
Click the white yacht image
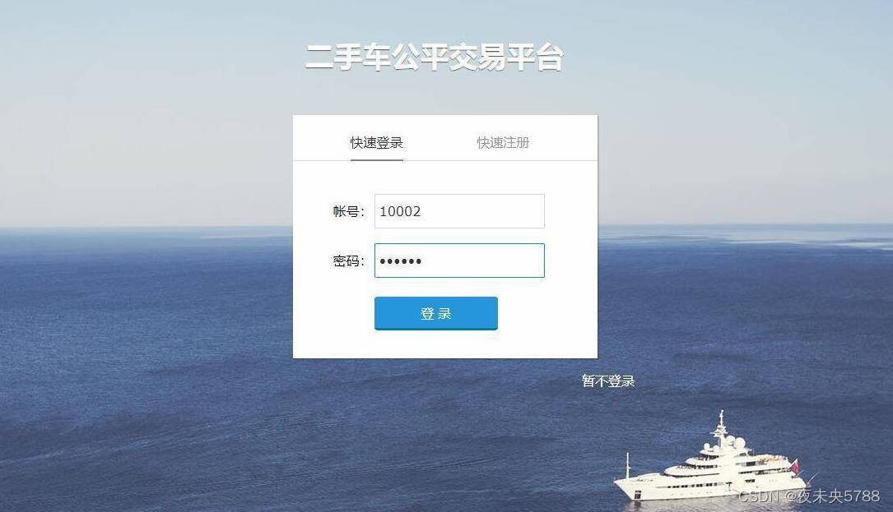(x=712, y=464)
